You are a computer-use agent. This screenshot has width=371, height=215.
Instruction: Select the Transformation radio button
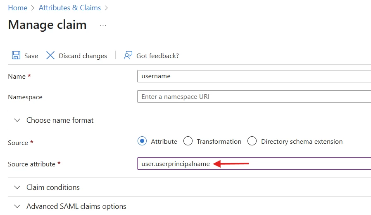[x=188, y=141]
